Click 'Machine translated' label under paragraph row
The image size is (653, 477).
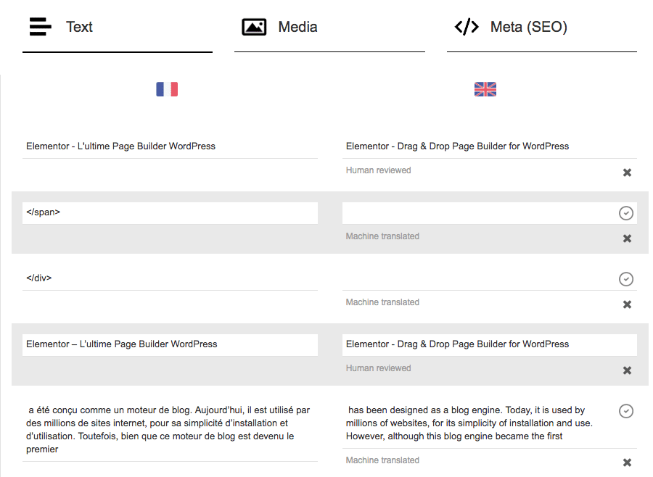(x=382, y=460)
